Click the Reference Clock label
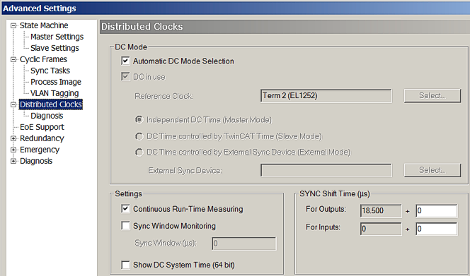470x276 pixels. 164,96
